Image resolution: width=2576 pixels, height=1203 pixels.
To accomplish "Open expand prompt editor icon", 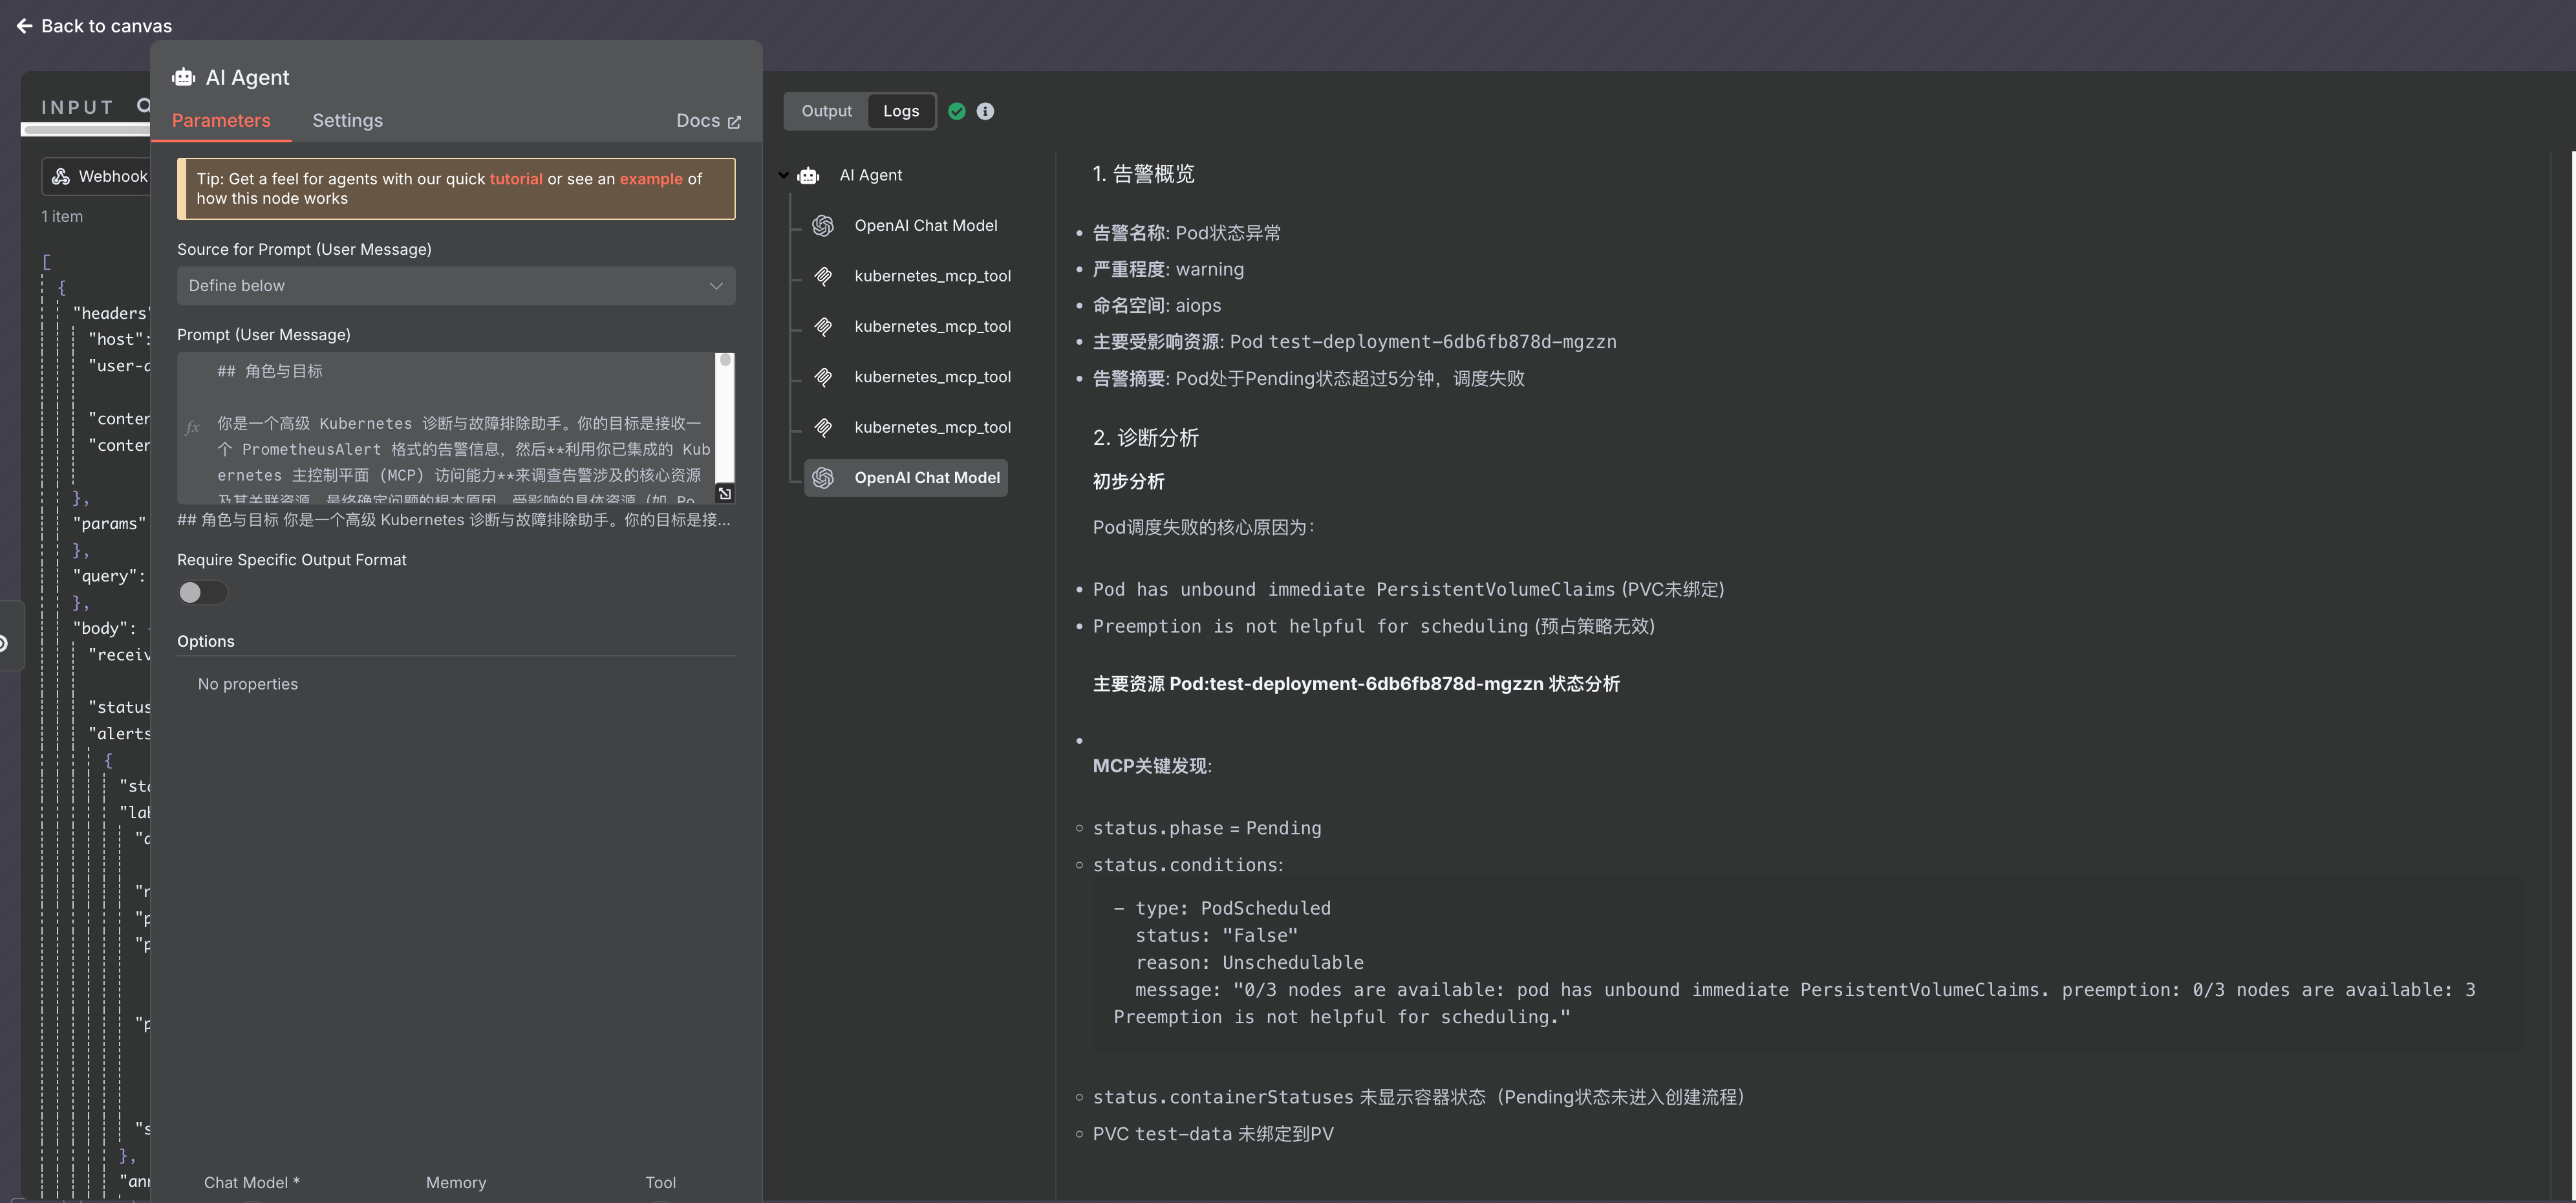I will pos(725,494).
